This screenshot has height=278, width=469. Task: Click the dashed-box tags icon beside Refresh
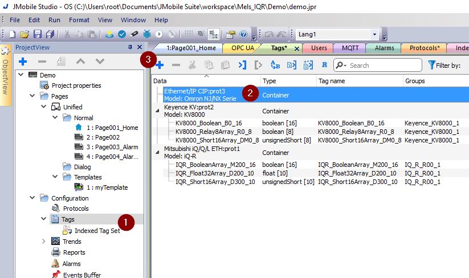tap(308, 65)
